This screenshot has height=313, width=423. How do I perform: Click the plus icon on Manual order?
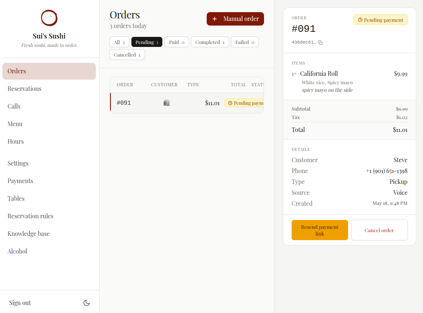click(215, 19)
